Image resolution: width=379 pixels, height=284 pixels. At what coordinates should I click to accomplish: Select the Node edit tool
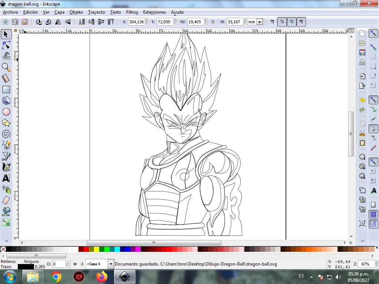click(x=6, y=45)
